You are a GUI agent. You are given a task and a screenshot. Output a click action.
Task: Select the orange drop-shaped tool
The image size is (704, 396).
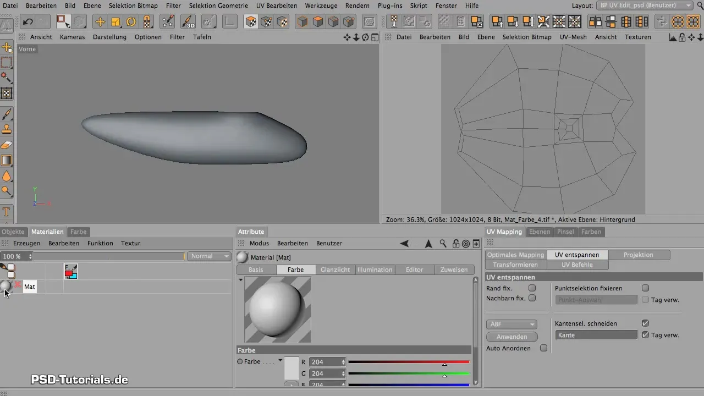point(7,176)
